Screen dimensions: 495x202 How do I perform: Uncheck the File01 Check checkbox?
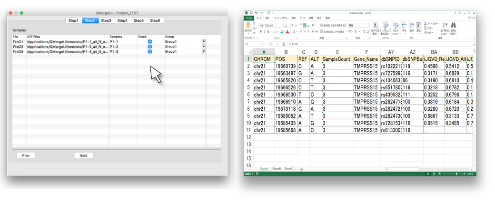coord(150,41)
